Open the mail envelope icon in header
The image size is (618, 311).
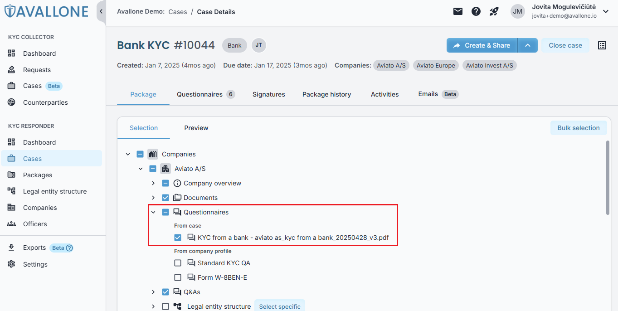click(458, 11)
